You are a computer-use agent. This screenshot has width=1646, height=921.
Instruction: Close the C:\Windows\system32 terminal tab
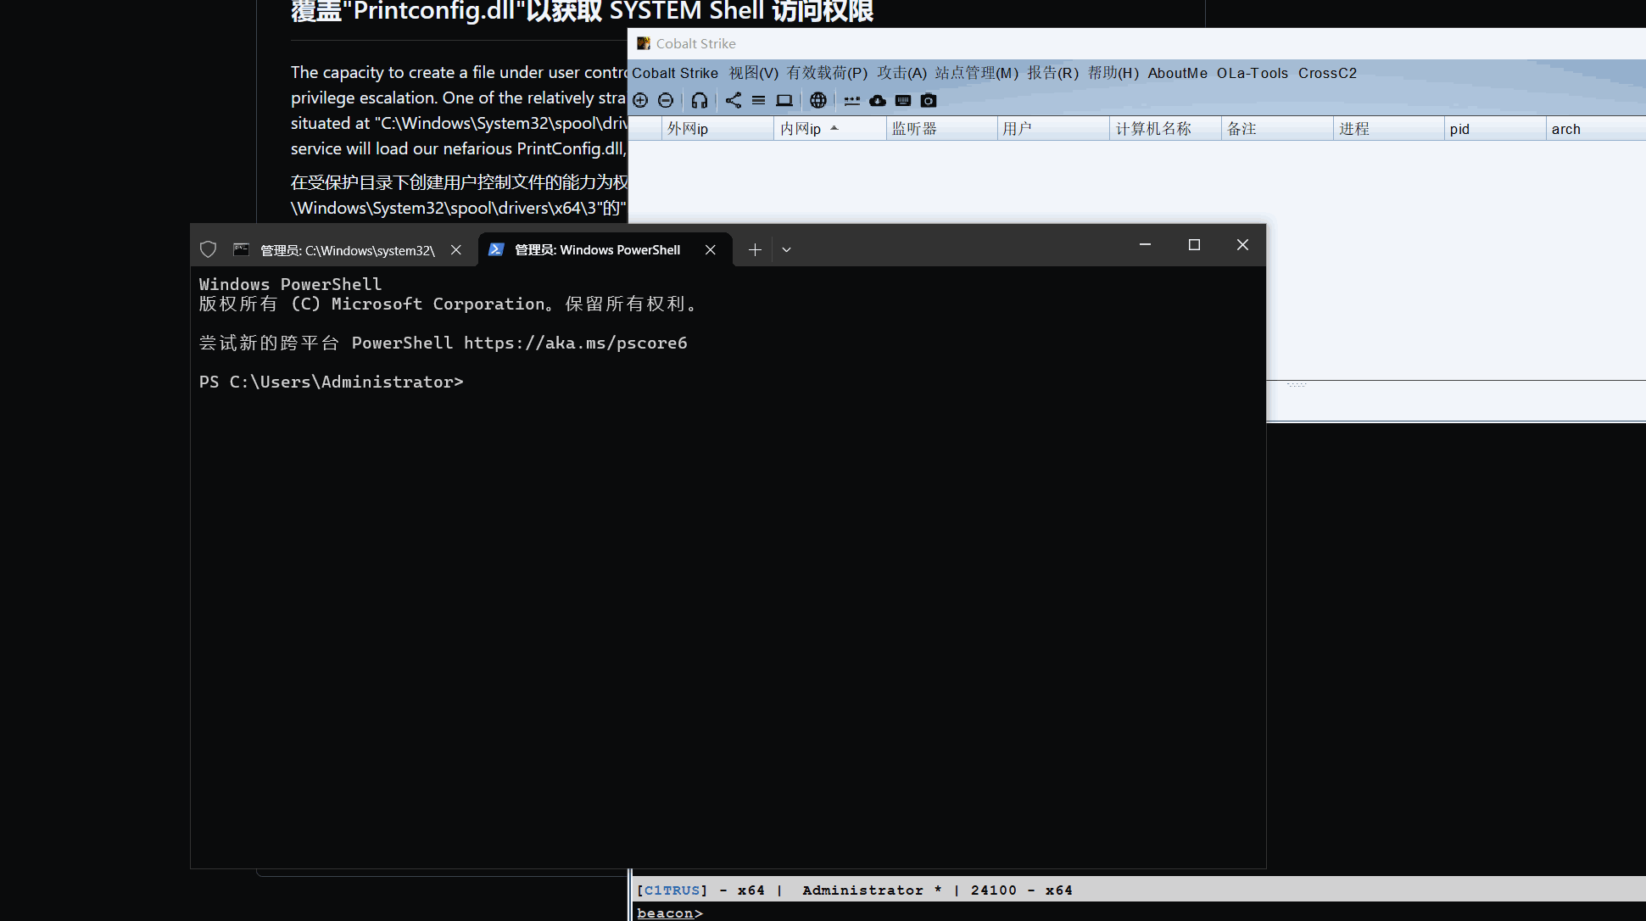(456, 250)
